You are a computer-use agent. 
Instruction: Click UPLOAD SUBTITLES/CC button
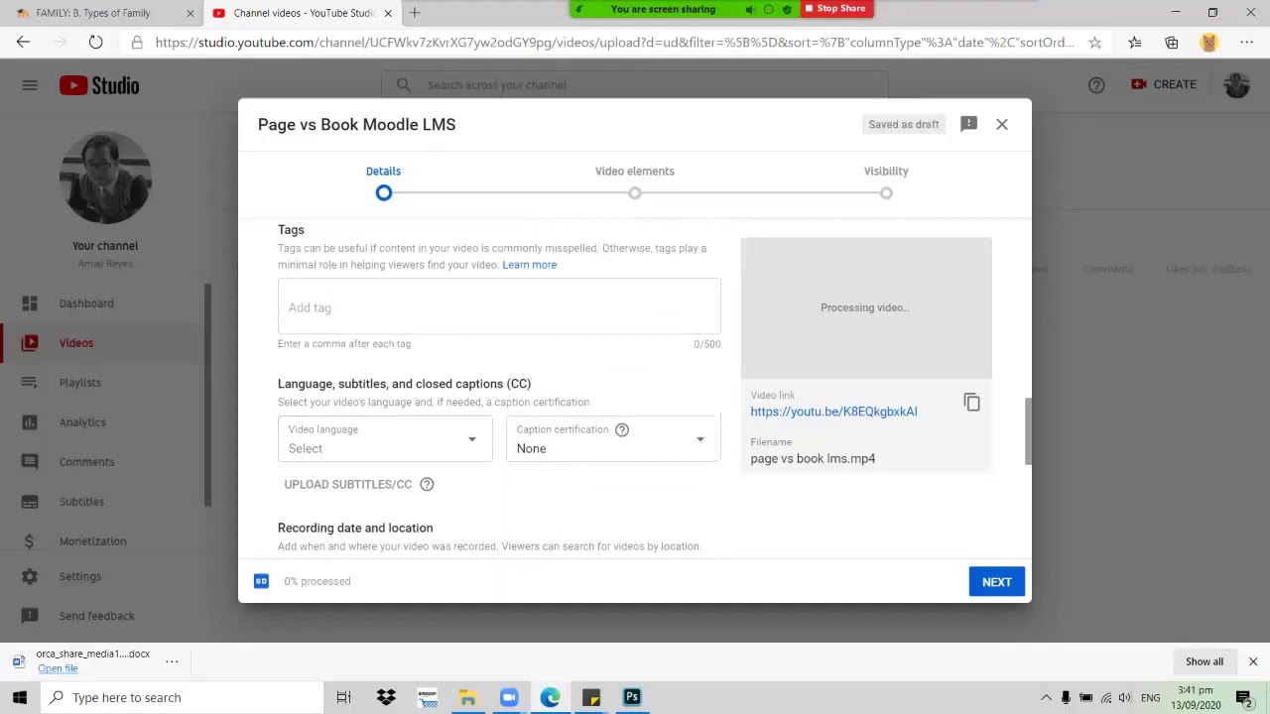click(x=347, y=484)
